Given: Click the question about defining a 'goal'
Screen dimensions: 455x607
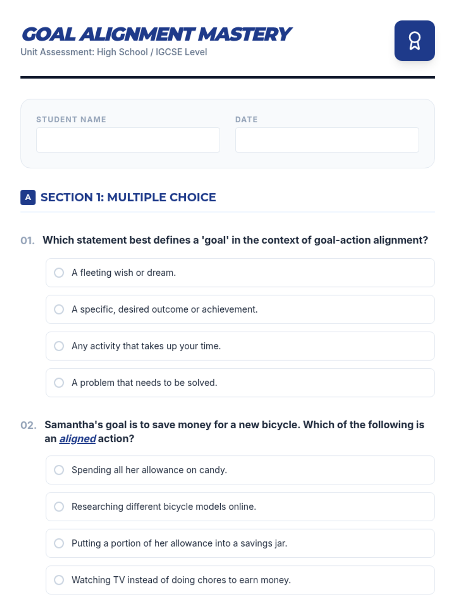Looking at the screenshot, I should [x=235, y=240].
